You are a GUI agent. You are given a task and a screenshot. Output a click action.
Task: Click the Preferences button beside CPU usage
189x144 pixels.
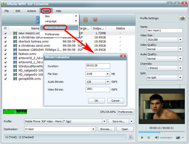pos(125,112)
